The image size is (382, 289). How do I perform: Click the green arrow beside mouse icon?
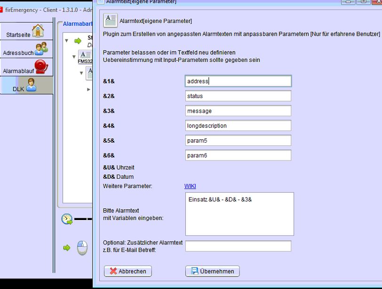point(67,247)
